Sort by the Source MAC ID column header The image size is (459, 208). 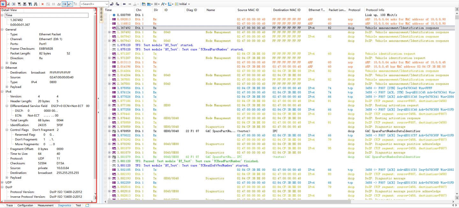(253, 10)
